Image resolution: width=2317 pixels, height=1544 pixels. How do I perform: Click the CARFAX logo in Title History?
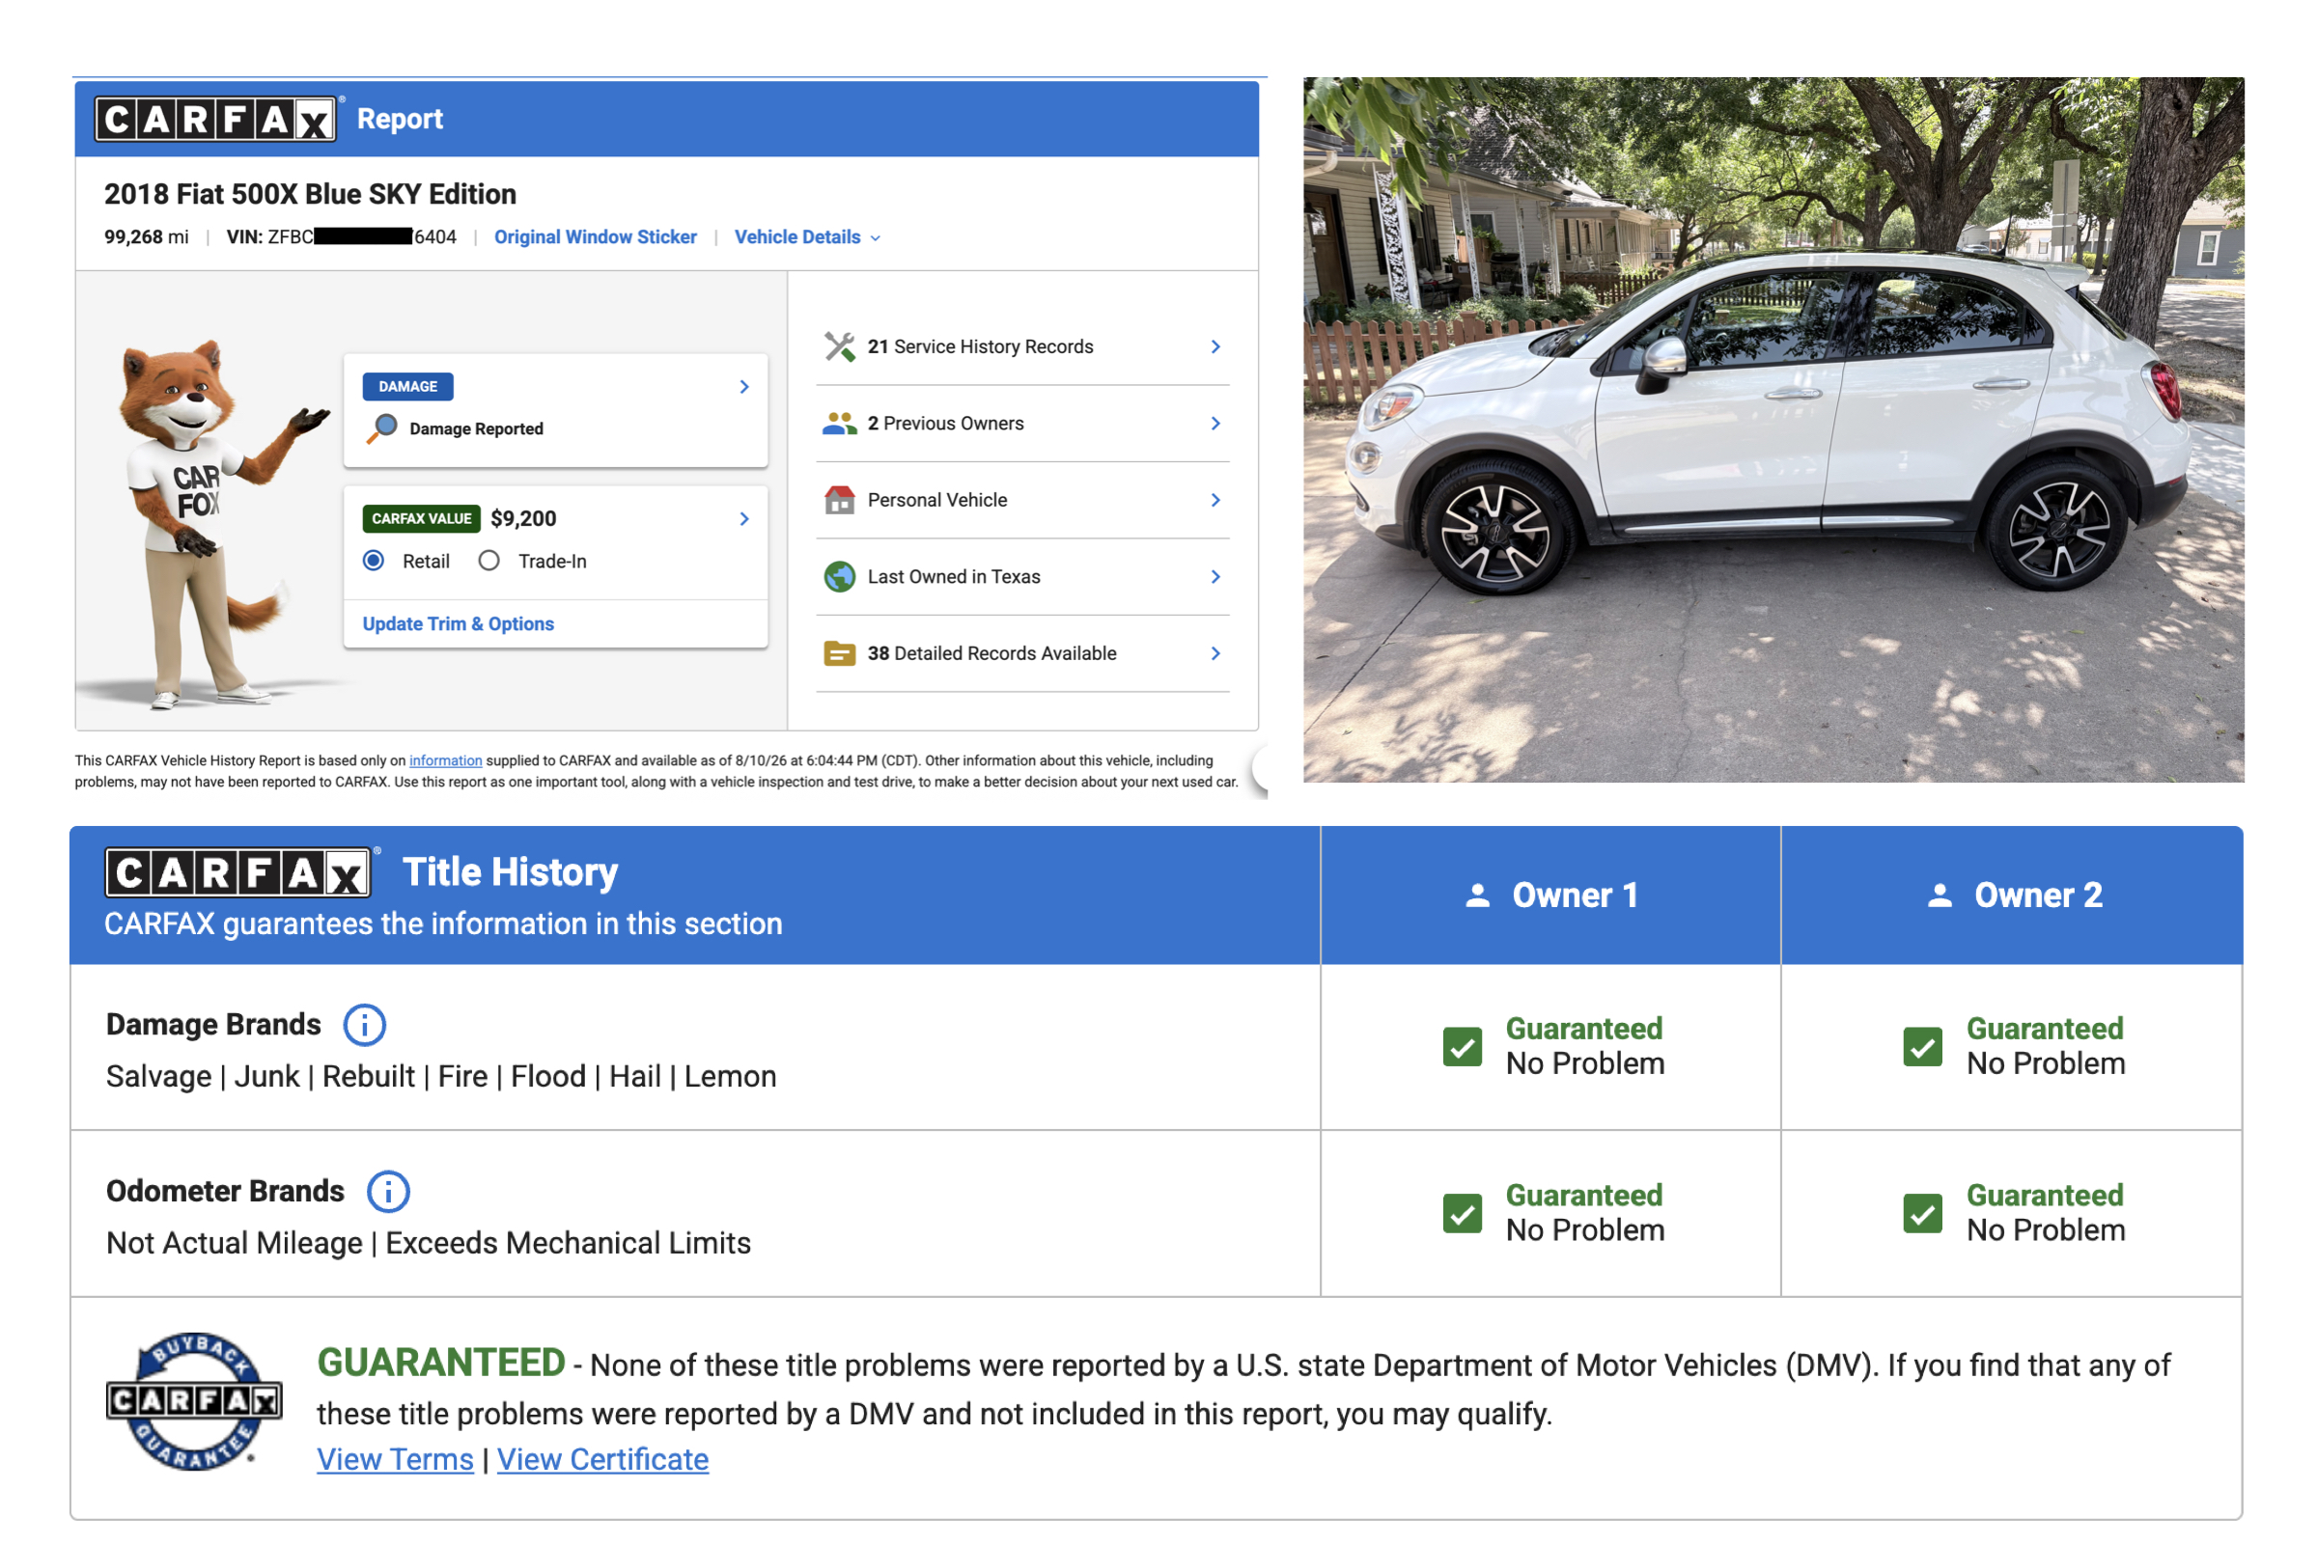238,872
